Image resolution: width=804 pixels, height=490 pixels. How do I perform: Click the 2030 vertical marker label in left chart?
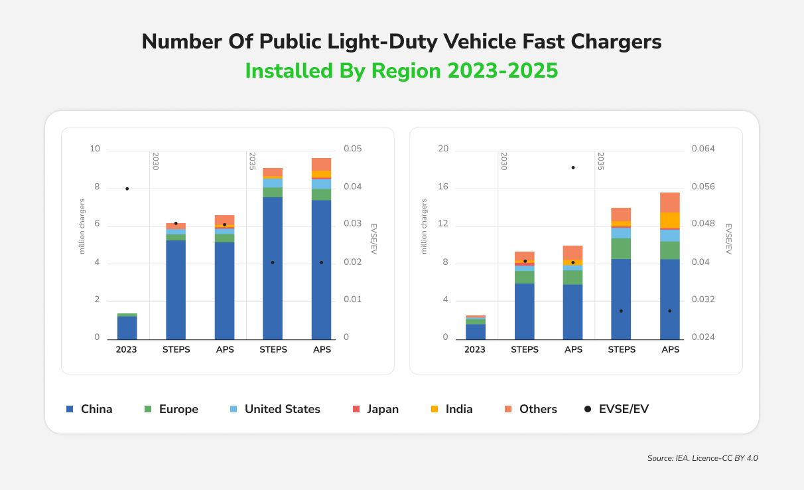[155, 161]
